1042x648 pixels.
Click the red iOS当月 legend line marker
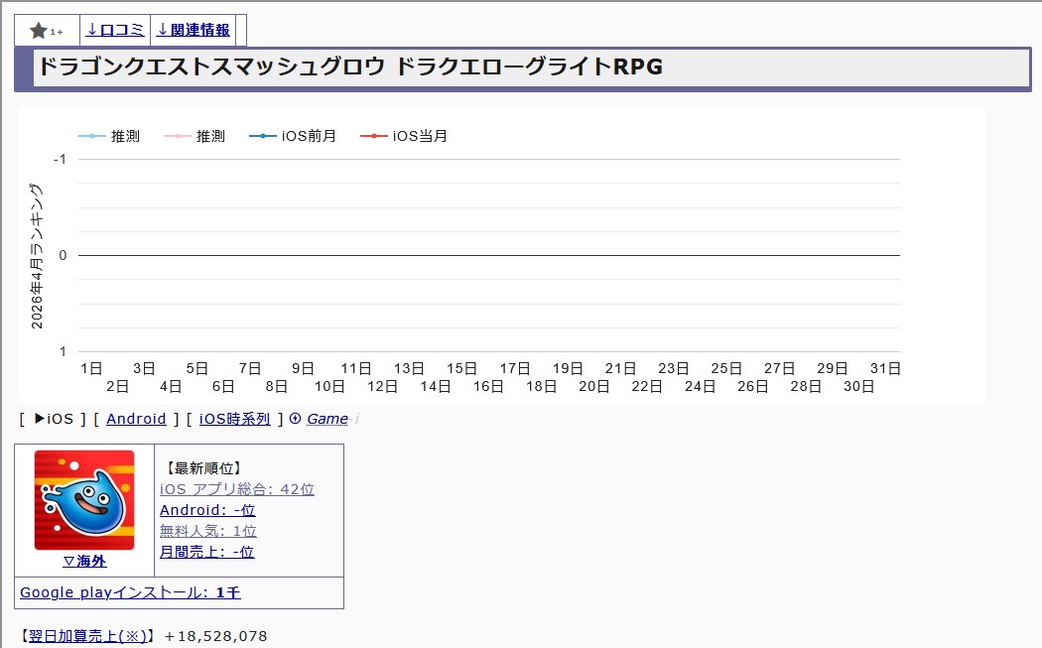[x=374, y=136]
